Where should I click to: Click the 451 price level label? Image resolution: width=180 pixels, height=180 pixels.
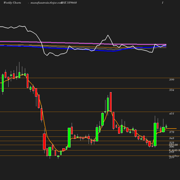coord(172,113)
